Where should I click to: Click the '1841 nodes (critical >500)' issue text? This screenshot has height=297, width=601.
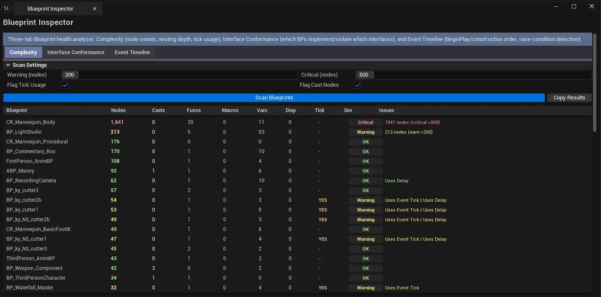412,122
